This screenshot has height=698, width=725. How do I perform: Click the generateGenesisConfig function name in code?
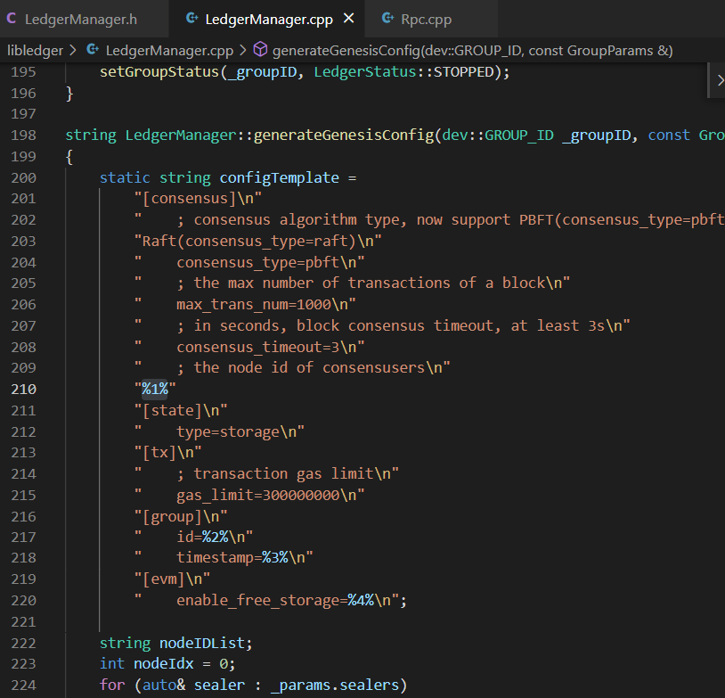(x=344, y=135)
